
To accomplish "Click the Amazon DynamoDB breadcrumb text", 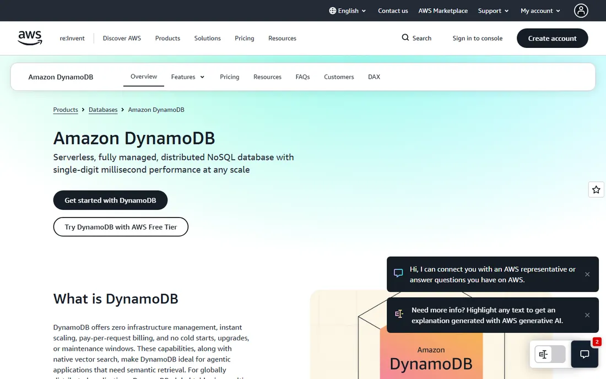I will (156, 110).
